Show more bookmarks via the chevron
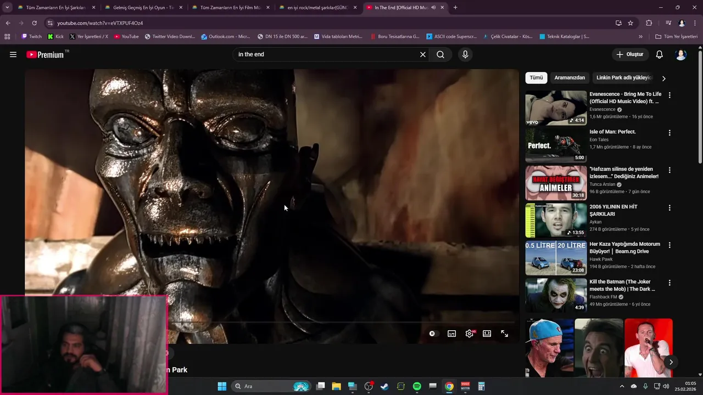This screenshot has height=395, width=703. click(x=640, y=37)
